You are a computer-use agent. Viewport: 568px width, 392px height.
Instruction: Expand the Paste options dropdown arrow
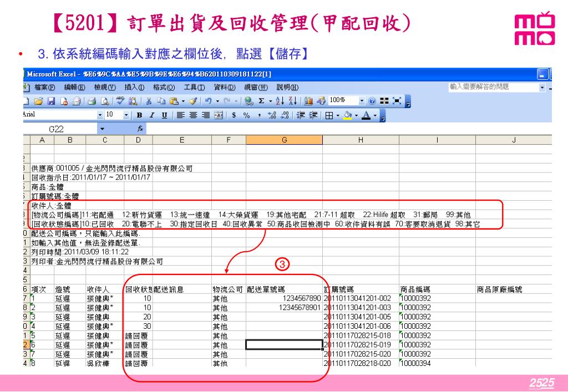(183, 101)
